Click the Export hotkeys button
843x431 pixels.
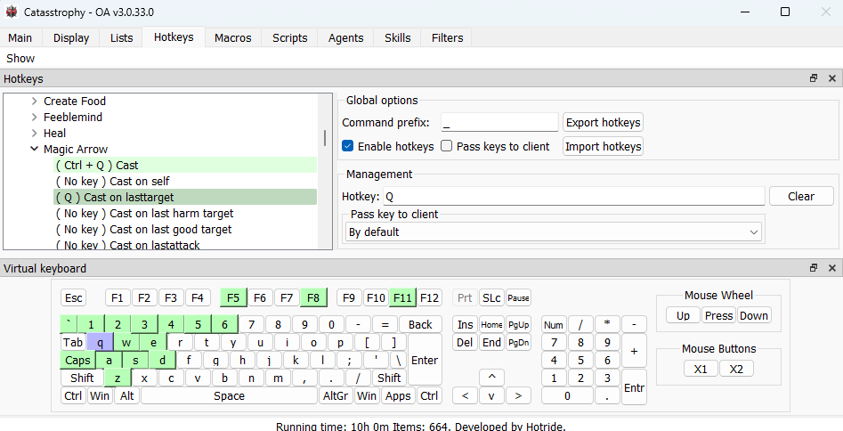click(603, 122)
